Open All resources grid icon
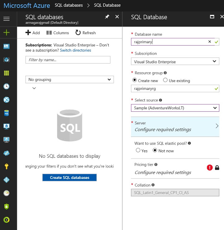 (6, 73)
